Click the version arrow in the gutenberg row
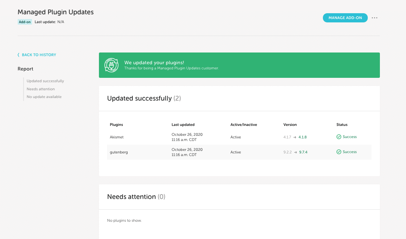Image resolution: width=406 pixels, height=239 pixels. tap(296, 152)
